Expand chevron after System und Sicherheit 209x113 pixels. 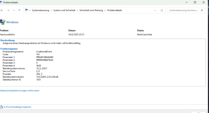pos(78,10)
